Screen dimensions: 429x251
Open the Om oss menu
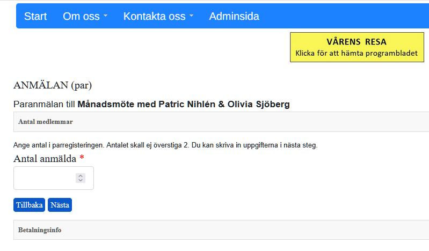[81, 16]
